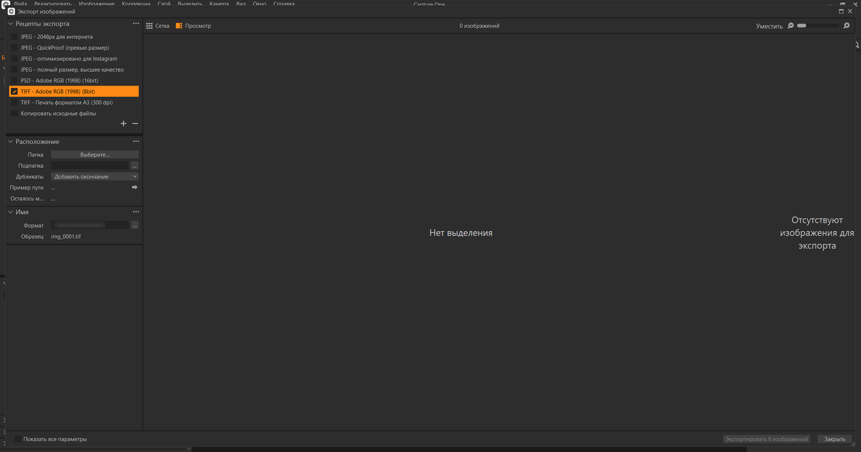Screen dimensions: 861x452
Task: Open the Коррекции menu
Action: [136, 3]
